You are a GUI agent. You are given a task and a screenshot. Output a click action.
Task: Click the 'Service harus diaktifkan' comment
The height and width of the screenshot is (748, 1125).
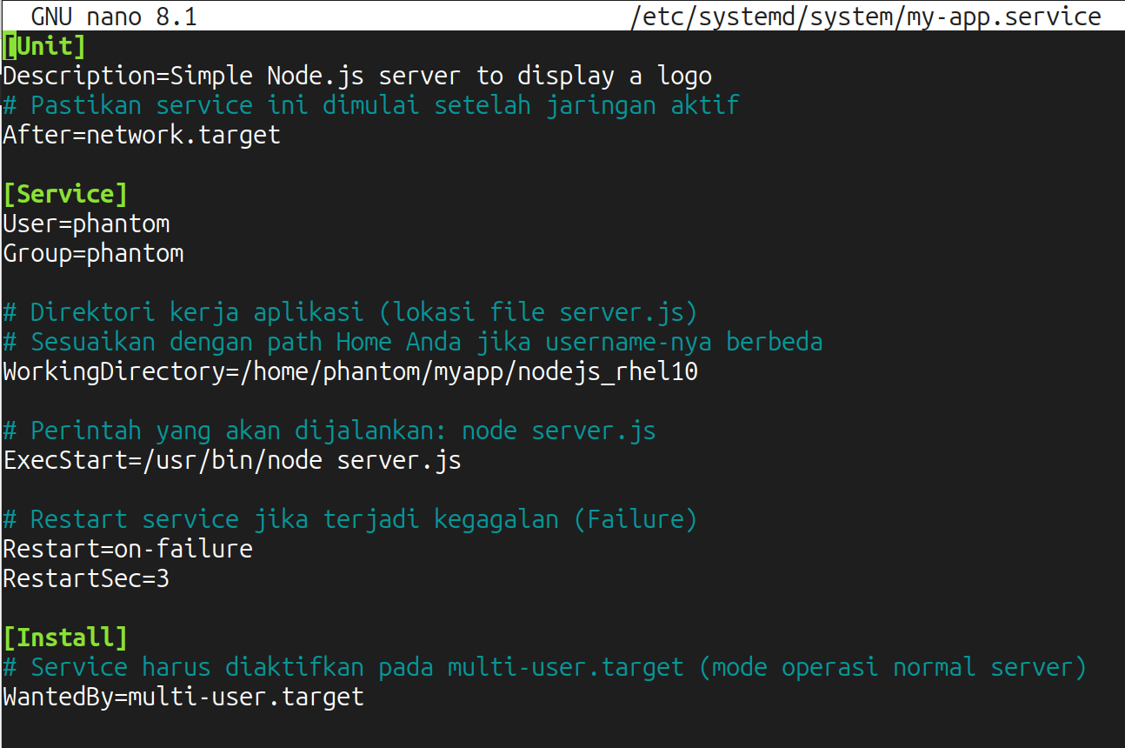pos(545,667)
